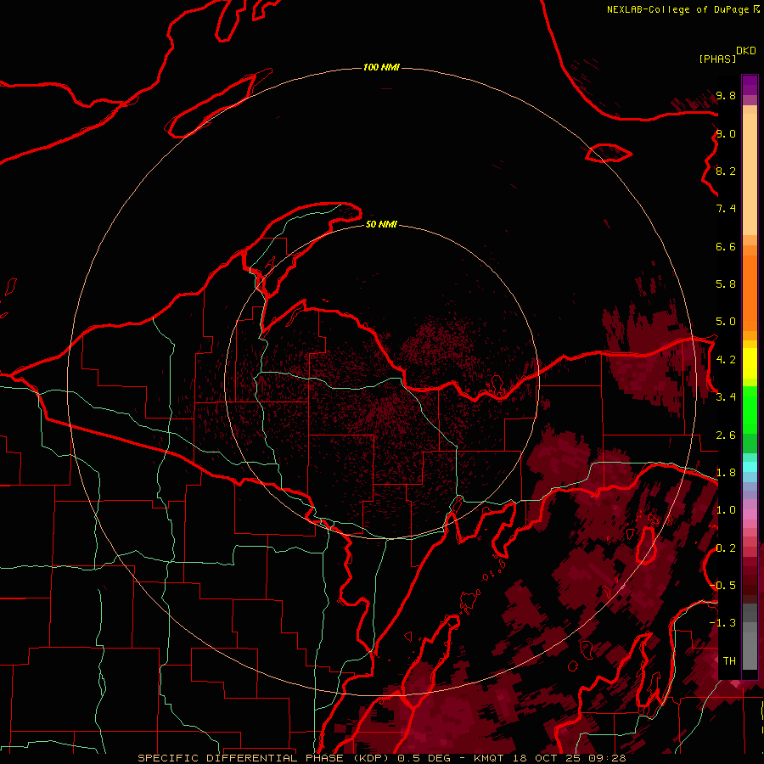Click the DKD label above the color scale
764x764 pixels.
745,51
